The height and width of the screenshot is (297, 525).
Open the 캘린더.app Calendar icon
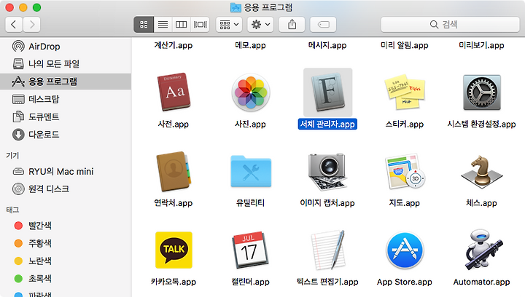coord(250,250)
